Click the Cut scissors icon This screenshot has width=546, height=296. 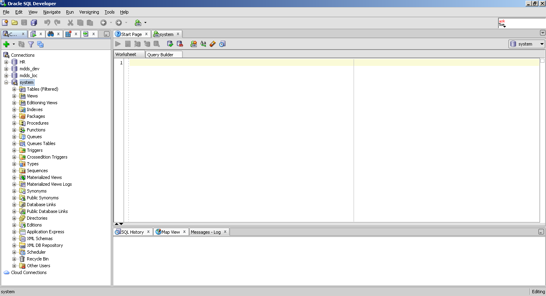(x=70, y=23)
